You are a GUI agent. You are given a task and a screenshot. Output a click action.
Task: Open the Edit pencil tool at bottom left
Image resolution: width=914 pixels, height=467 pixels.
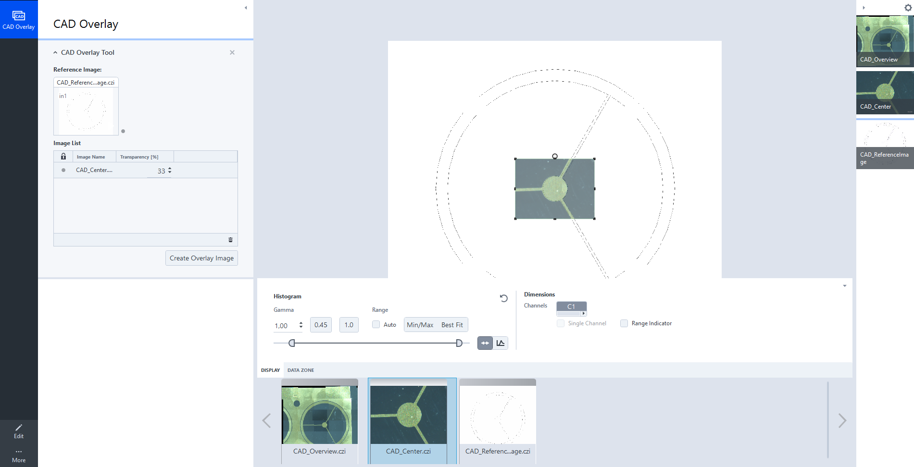click(x=19, y=430)
